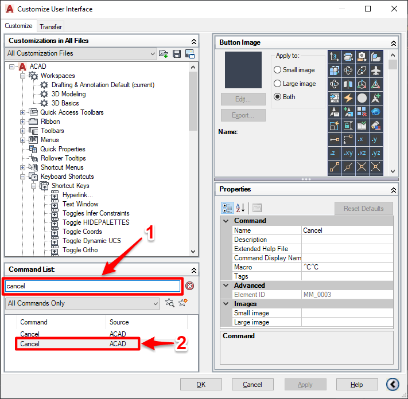This screenshot has height=399, width=408.
Task: Select the Small image radio button
Action: [277, 70]
